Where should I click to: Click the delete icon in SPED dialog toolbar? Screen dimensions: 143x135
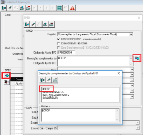[51, 24]
